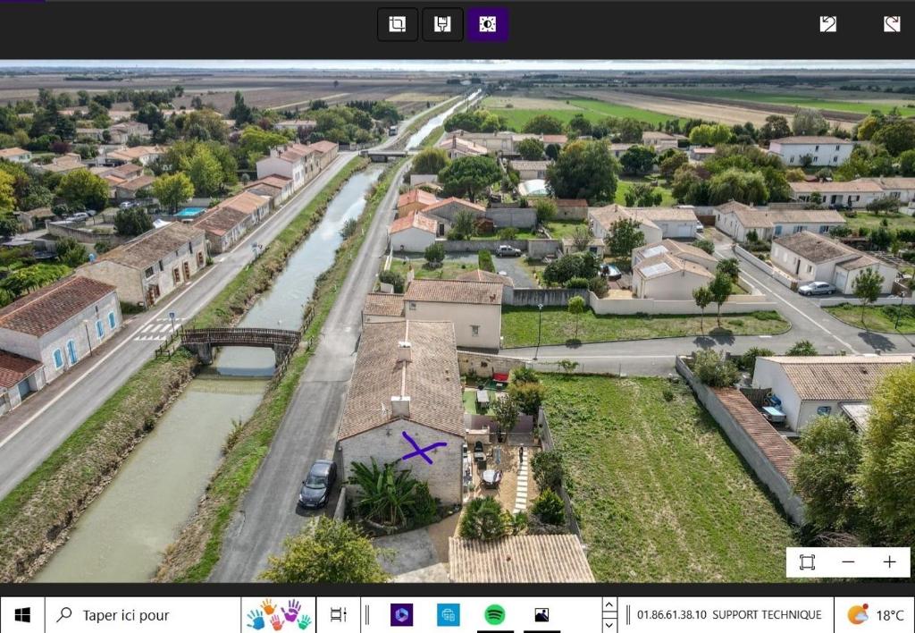Open the weather widget showing 18°C
The width and height of the screenshot is (915, 633).
tap(874, 615)
